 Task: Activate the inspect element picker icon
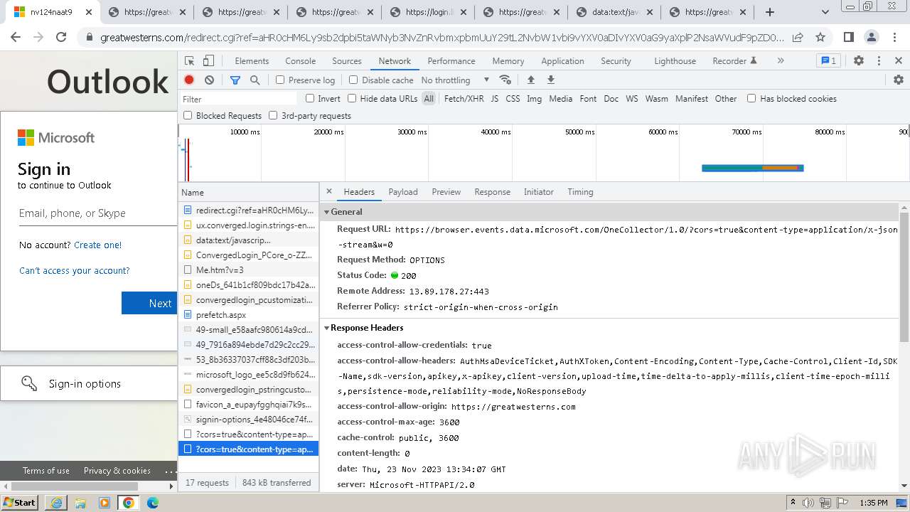click(x=189, y=61)
